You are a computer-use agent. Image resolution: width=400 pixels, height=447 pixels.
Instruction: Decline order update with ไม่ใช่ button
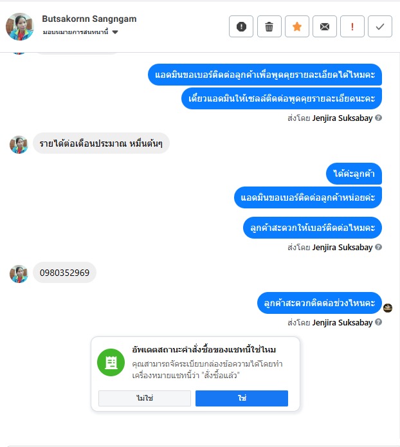tap(145, 398)
